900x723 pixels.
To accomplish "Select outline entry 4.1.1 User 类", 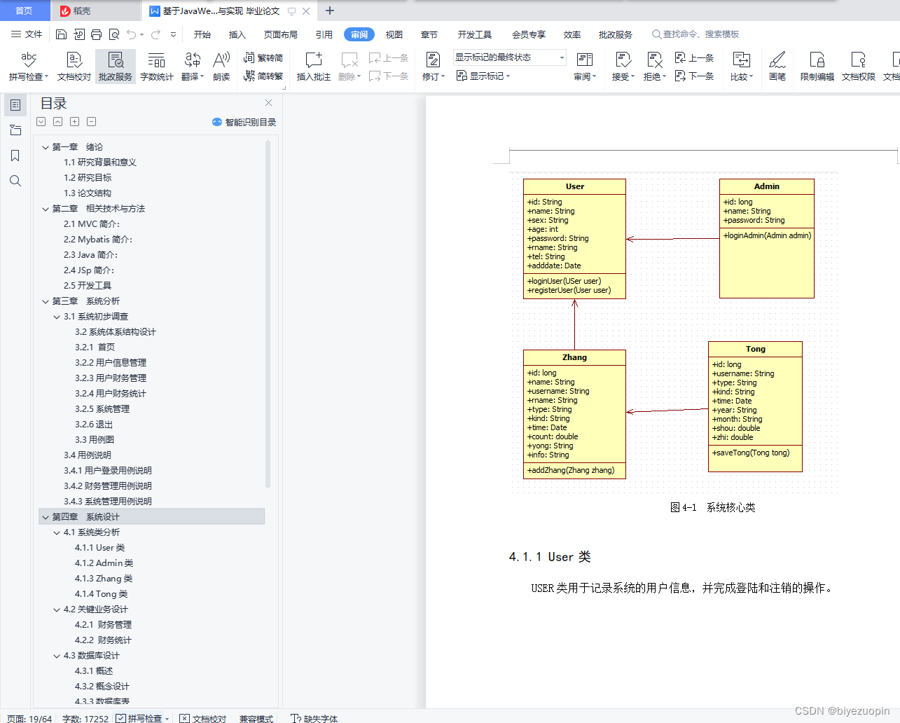I will tap(99, 548).
